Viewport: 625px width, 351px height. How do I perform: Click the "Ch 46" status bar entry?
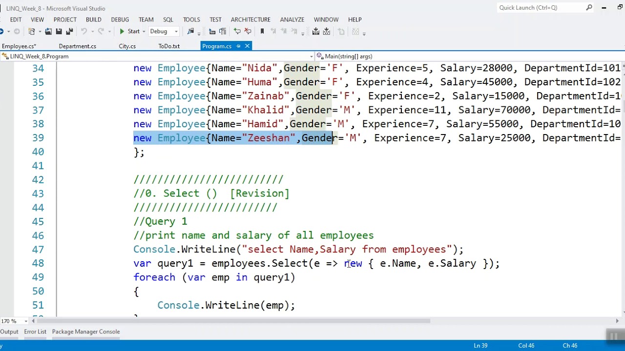point(570,346)
